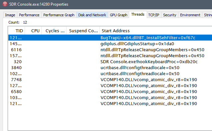Select the VCOMP140.DLL thread with TID 7748
The width and height of the screenshot is (212, 131).
pyautogui.click(x=110, y=79)
